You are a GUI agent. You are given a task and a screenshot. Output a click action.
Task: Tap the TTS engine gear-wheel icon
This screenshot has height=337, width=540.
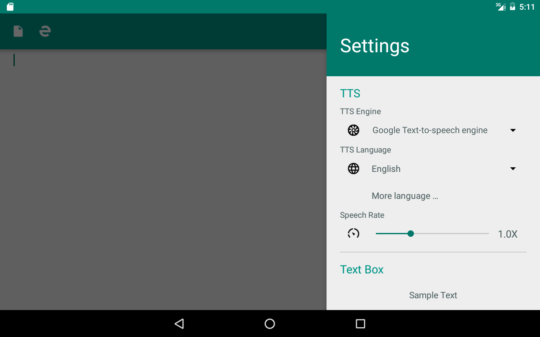354,130
